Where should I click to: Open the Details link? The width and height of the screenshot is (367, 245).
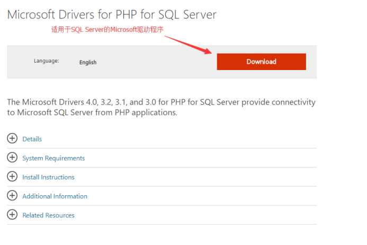coord(32,139)
